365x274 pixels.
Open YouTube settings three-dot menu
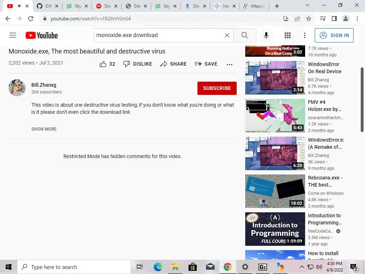tap(304, 35)
